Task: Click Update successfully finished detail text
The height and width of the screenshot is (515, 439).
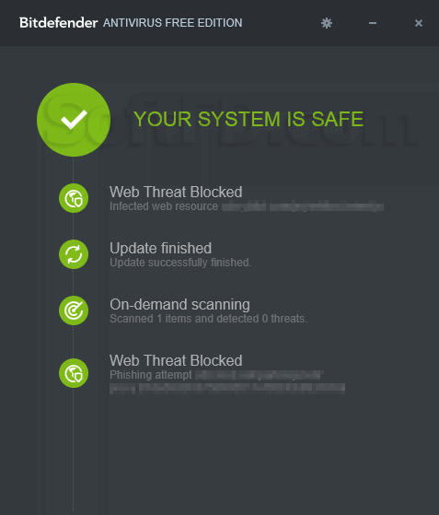Action: coord(180,263)
